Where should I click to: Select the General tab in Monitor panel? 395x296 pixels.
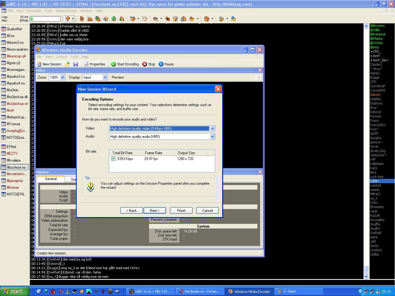[x=51, y=179]
